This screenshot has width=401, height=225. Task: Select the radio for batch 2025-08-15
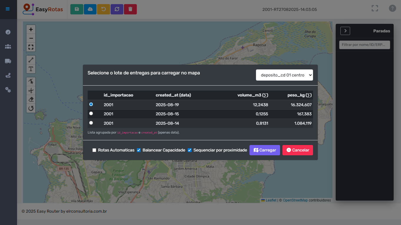point(91,114)
